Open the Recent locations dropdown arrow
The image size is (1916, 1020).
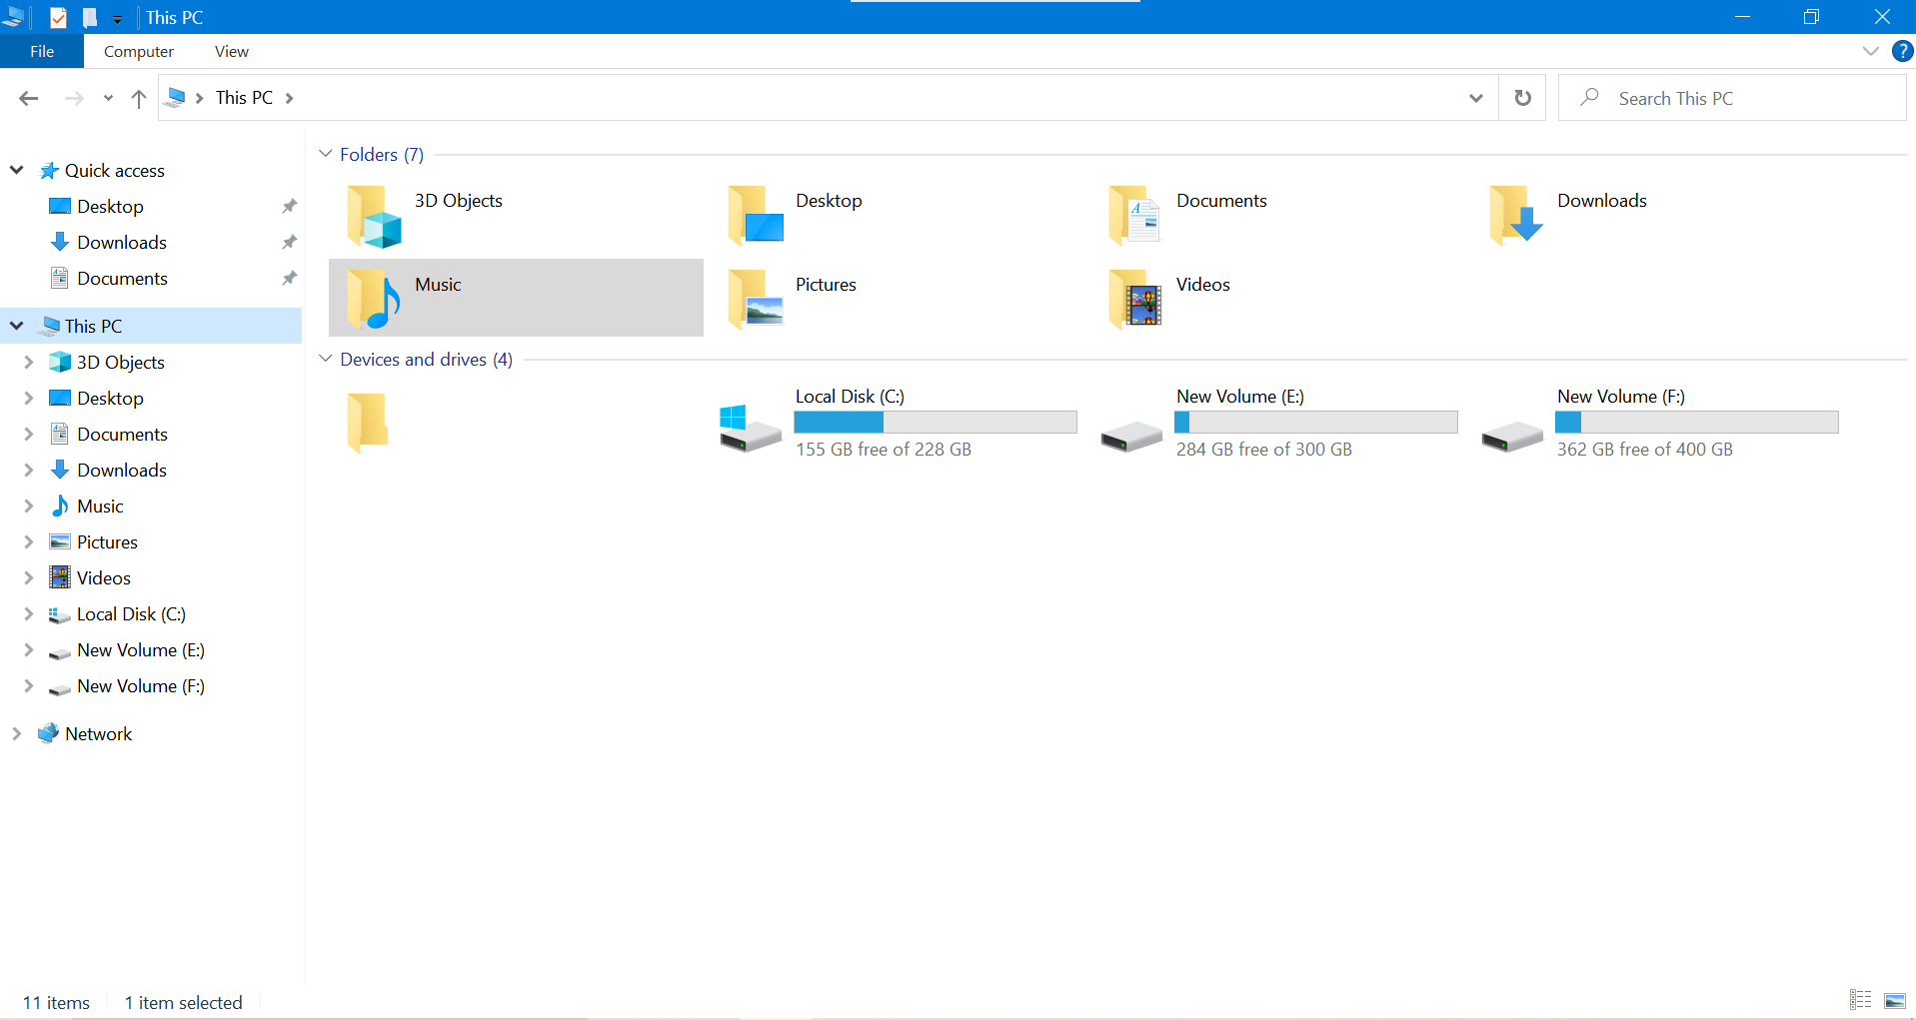pyautogui.click(x=108, y=98)
